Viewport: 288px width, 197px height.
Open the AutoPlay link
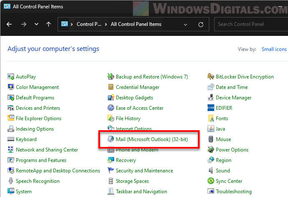26,77
